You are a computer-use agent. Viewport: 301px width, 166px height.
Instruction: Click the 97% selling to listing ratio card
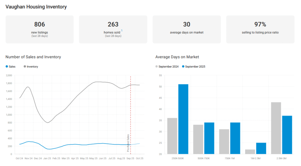260,29
